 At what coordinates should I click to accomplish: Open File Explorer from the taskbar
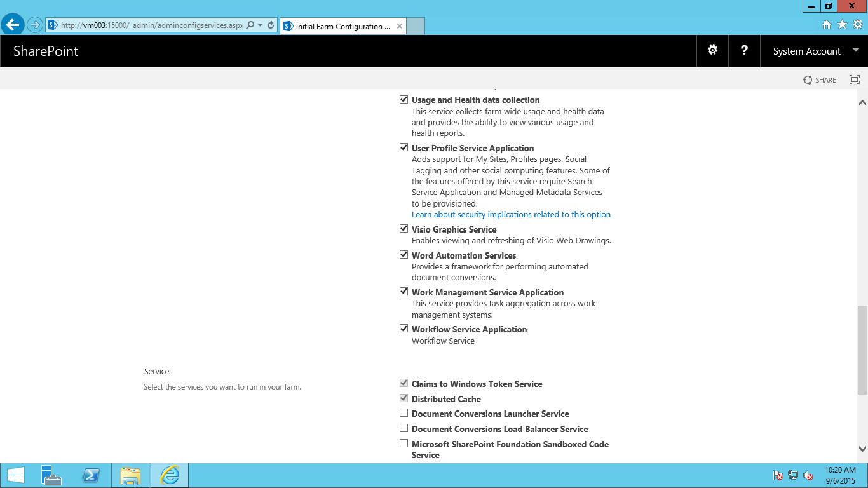[x=130, y=475]
